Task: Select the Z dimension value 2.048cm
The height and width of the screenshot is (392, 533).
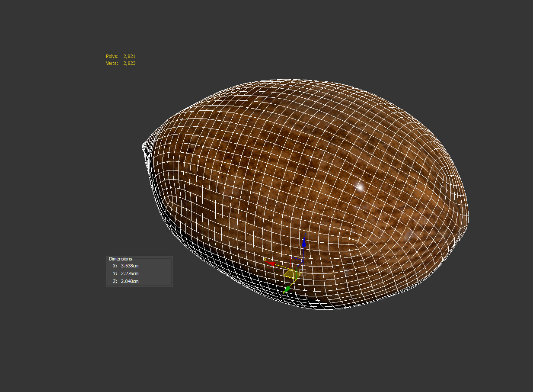Action: (130, 281)
